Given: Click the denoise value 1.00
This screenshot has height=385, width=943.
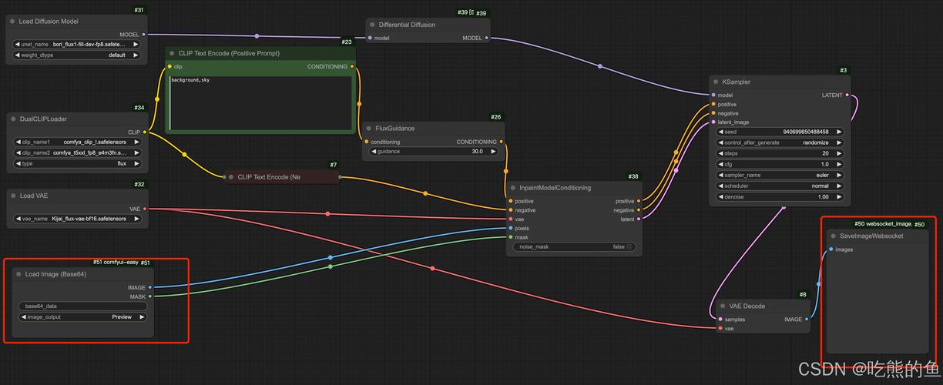Looking at the screenshot, I should click(x=823, y=196).
